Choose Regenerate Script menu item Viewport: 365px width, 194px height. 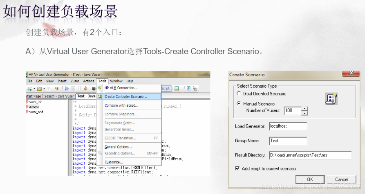tap(129, 123)
